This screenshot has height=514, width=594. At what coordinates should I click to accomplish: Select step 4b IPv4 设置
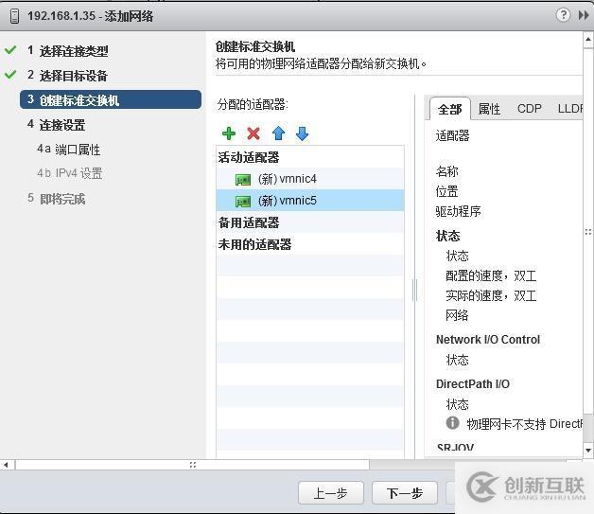tap(70, 173)
